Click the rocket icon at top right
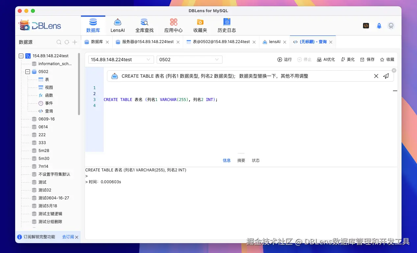The width and height of the screenshot is (417, 253). tap(379, 26)
